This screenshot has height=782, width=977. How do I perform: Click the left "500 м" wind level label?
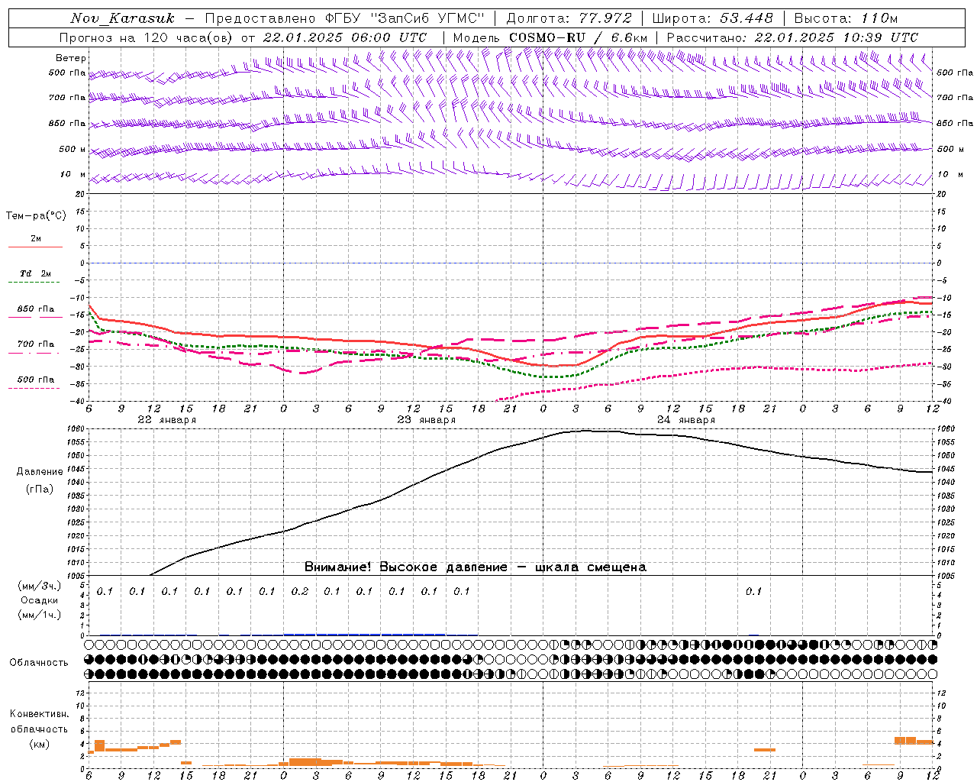73,150
